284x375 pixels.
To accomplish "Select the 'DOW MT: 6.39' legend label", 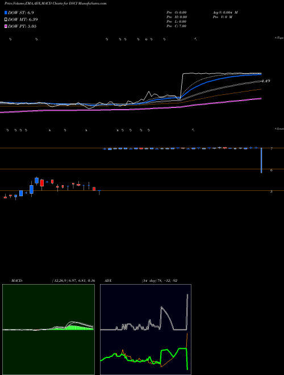I will [23, 20].
